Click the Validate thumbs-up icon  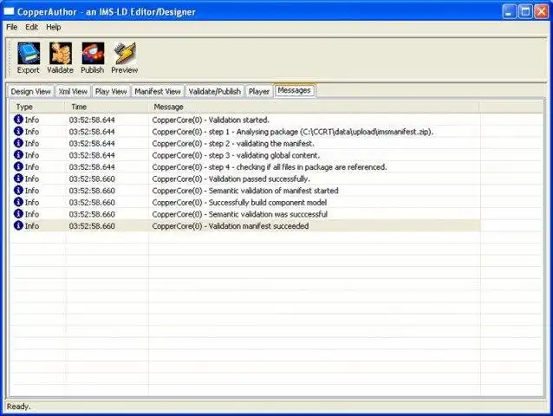61,54
